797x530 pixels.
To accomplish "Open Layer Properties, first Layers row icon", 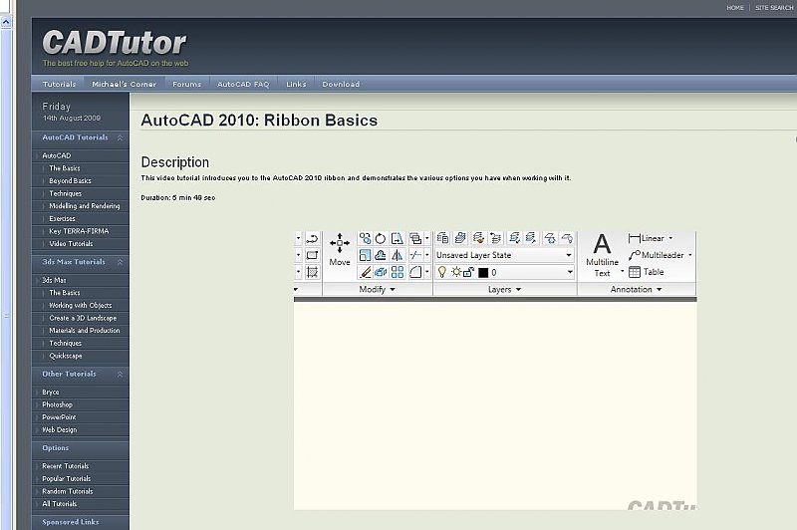I will point(442,238).
